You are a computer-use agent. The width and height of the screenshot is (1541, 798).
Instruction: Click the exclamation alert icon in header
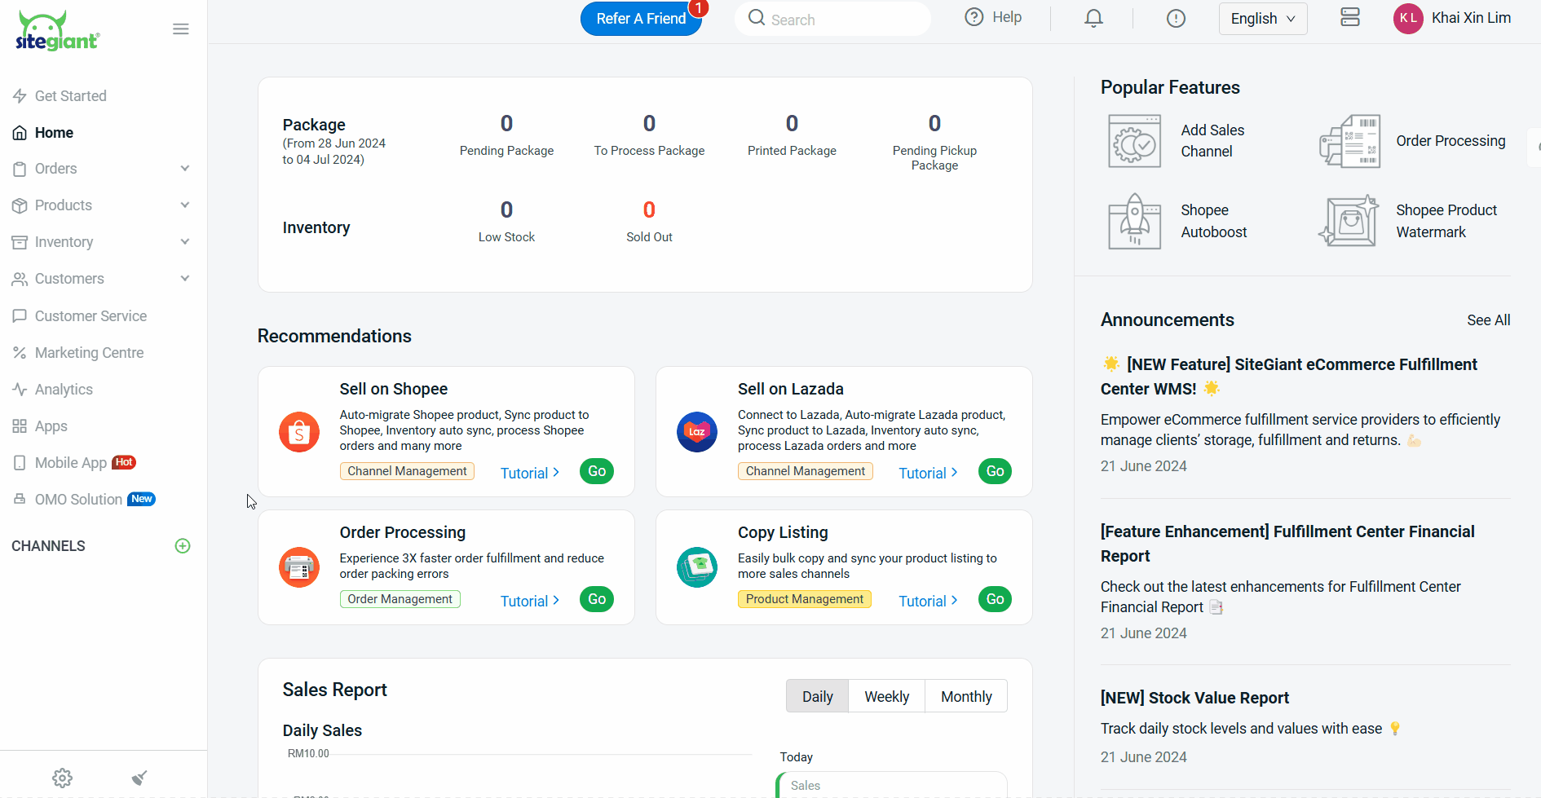(x=1176, y=18)
